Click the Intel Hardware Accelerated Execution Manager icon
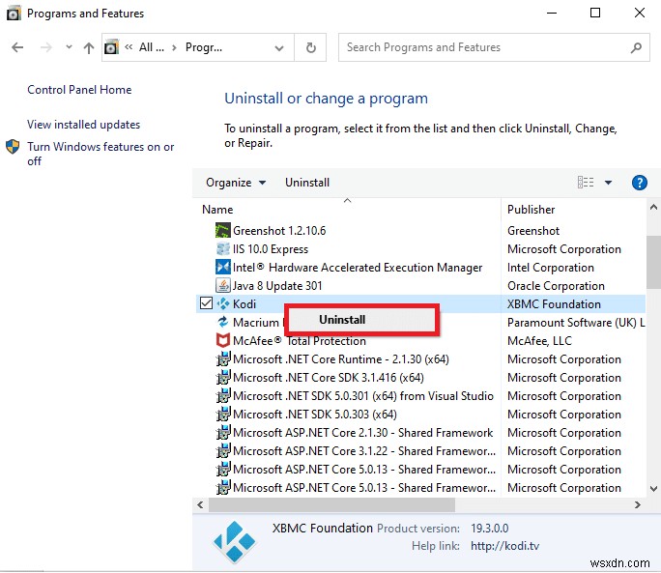The height and width of the screenshot is (573, 661). pyautogui.click(x=222, y=268)
